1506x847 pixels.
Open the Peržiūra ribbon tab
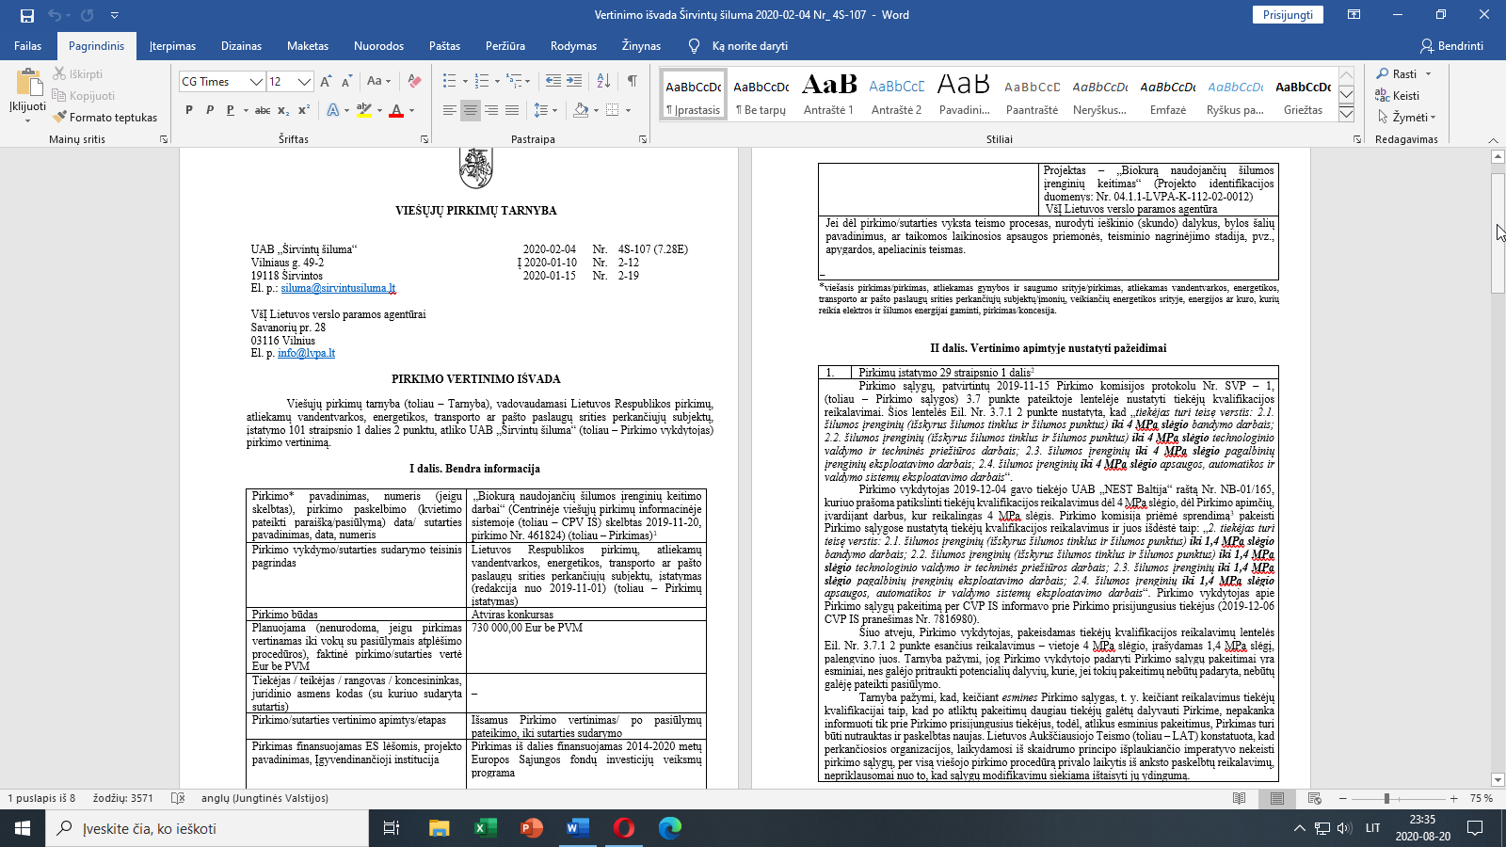(x=505, y=46)
